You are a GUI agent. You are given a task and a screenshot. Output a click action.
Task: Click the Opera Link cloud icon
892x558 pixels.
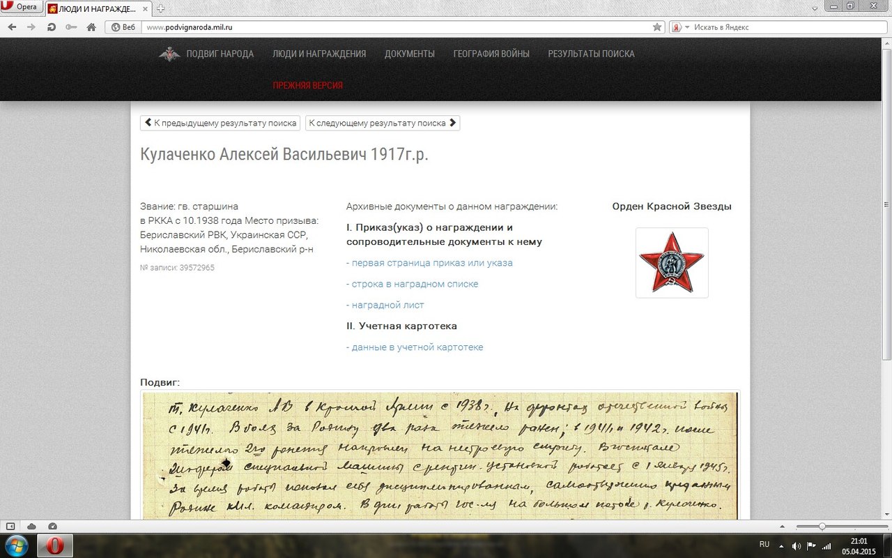(x=31, y=526)
